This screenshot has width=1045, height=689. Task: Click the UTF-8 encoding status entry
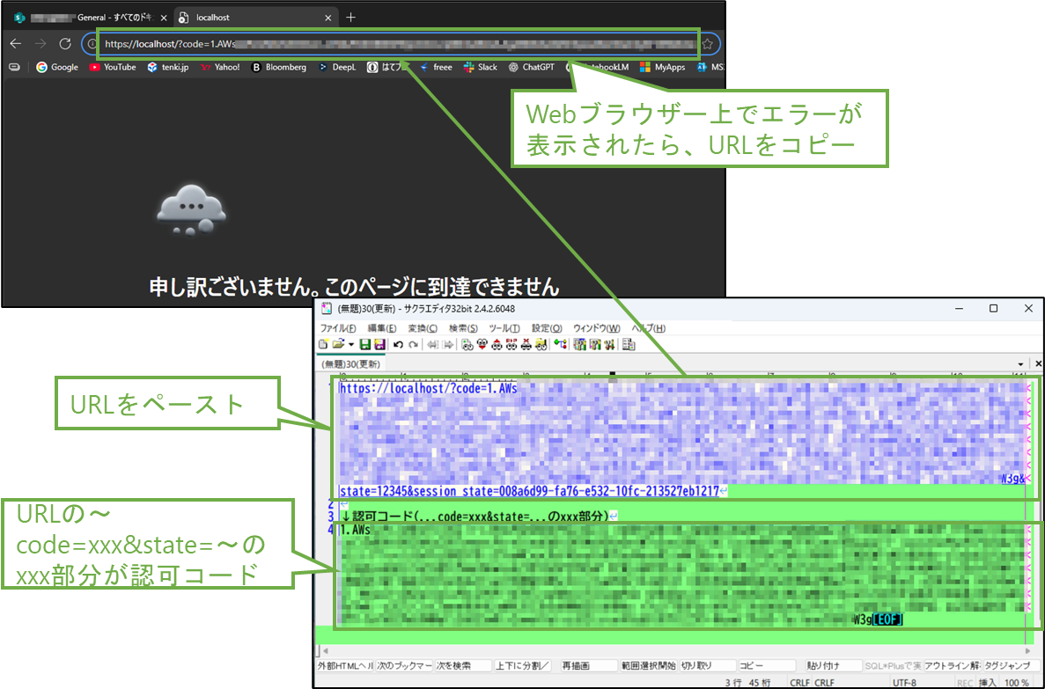pos(904,682)
